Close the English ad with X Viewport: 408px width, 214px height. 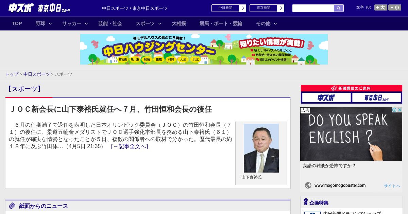(x=400, y=110)
